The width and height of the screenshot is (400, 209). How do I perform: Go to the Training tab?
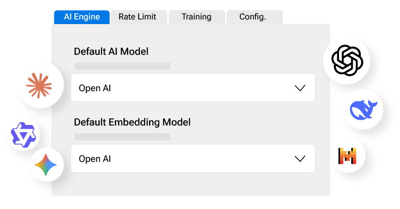coord(196,17)
